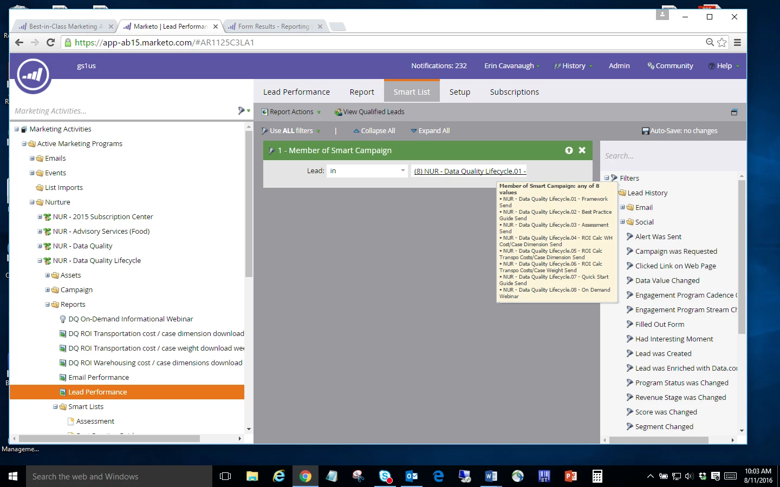Open the Lead operator dropdown showing 'in'
The height and width of the screenshot is (487, 780).
pyautogui.click(x=367, y=171)
